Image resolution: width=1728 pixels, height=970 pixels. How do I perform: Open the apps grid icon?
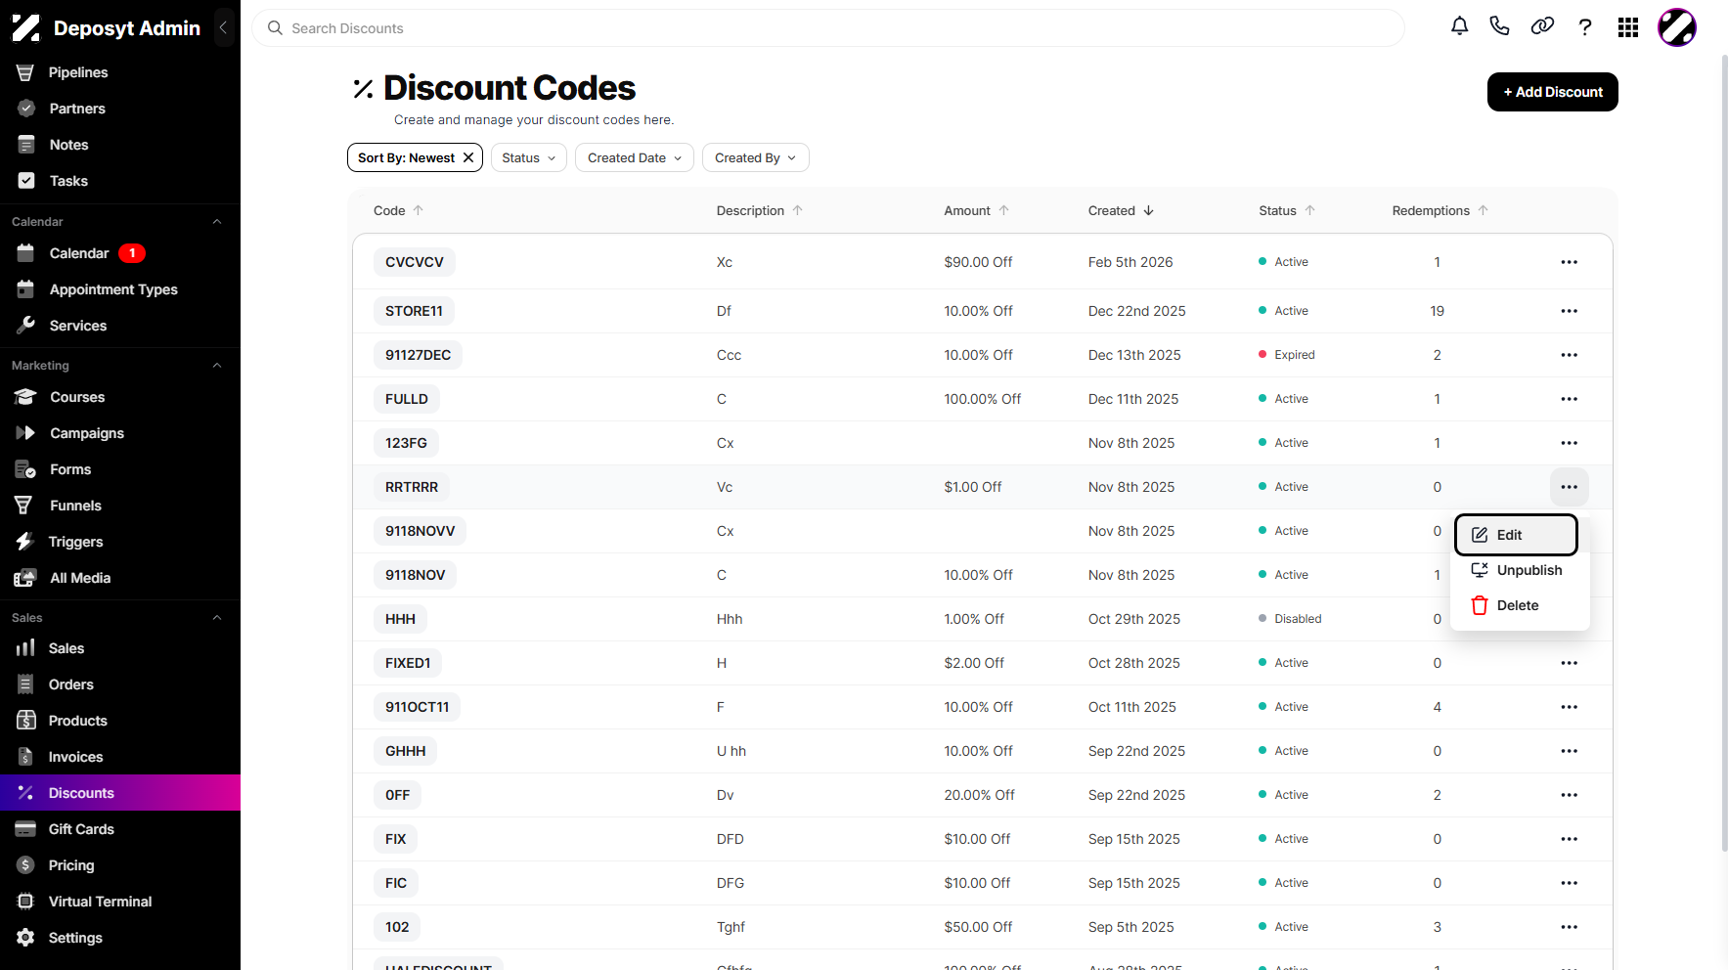pyautogui.click(x=1628, y=27)
